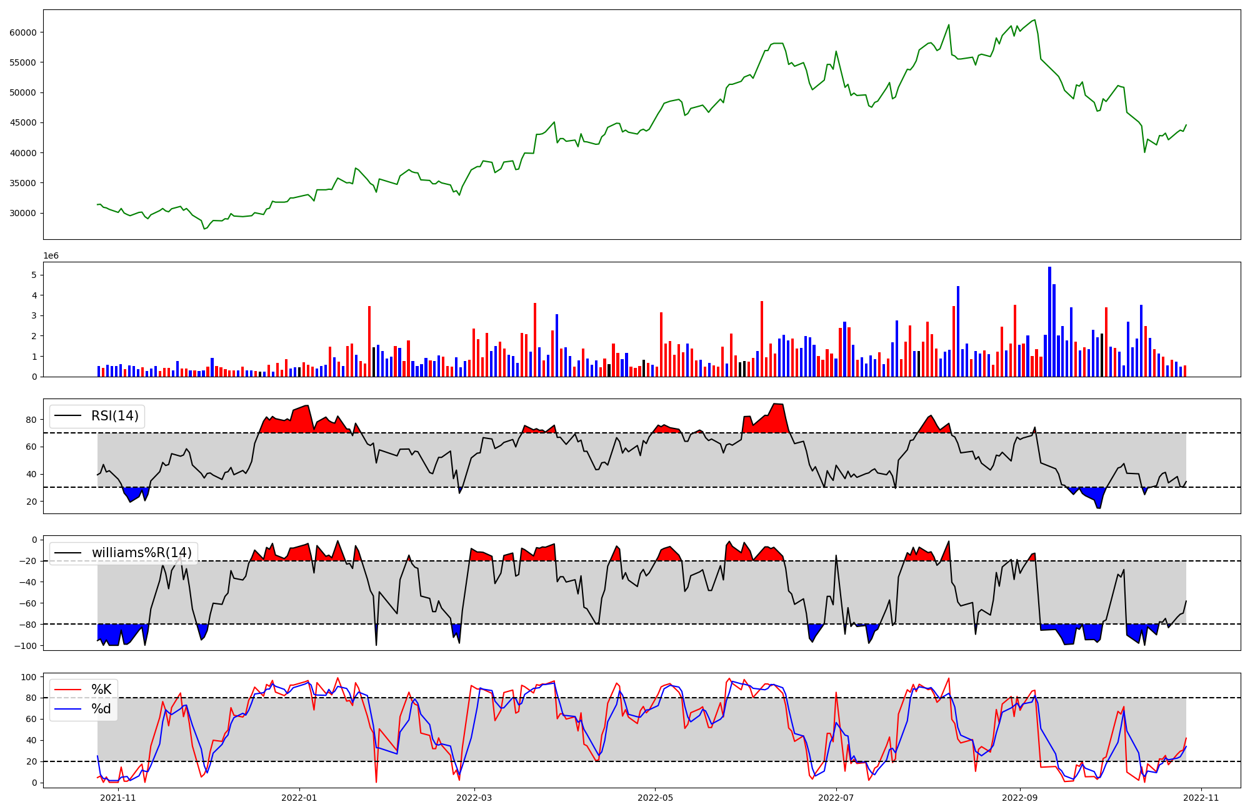Click the tallest blue volume bar
Image resolution: width=1250 pixels, height=812 pixels.
[1049, 322]
